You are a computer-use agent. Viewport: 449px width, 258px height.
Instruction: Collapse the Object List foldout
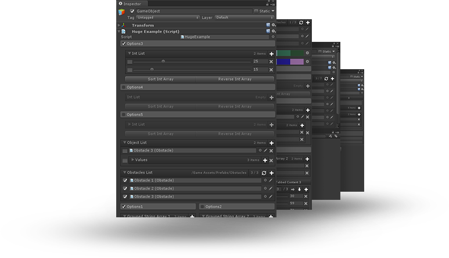pyautogui.click(x=124, y=142)
